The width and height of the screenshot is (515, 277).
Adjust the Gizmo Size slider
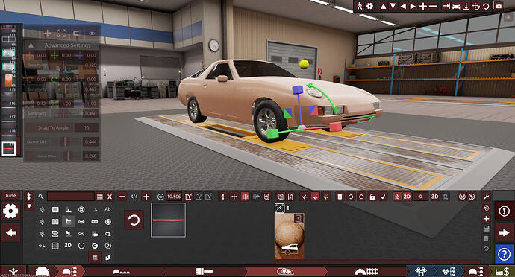coord(65,141)
